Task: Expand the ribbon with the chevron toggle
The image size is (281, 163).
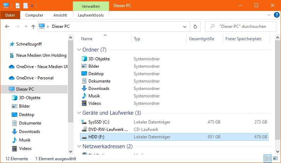Action: point(270,15)
